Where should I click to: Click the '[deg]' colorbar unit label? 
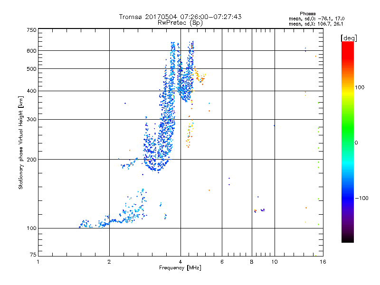[349, 38]
